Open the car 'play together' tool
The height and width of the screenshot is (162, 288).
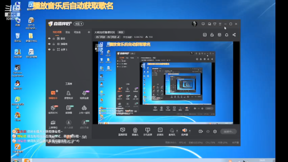point(84,109)
